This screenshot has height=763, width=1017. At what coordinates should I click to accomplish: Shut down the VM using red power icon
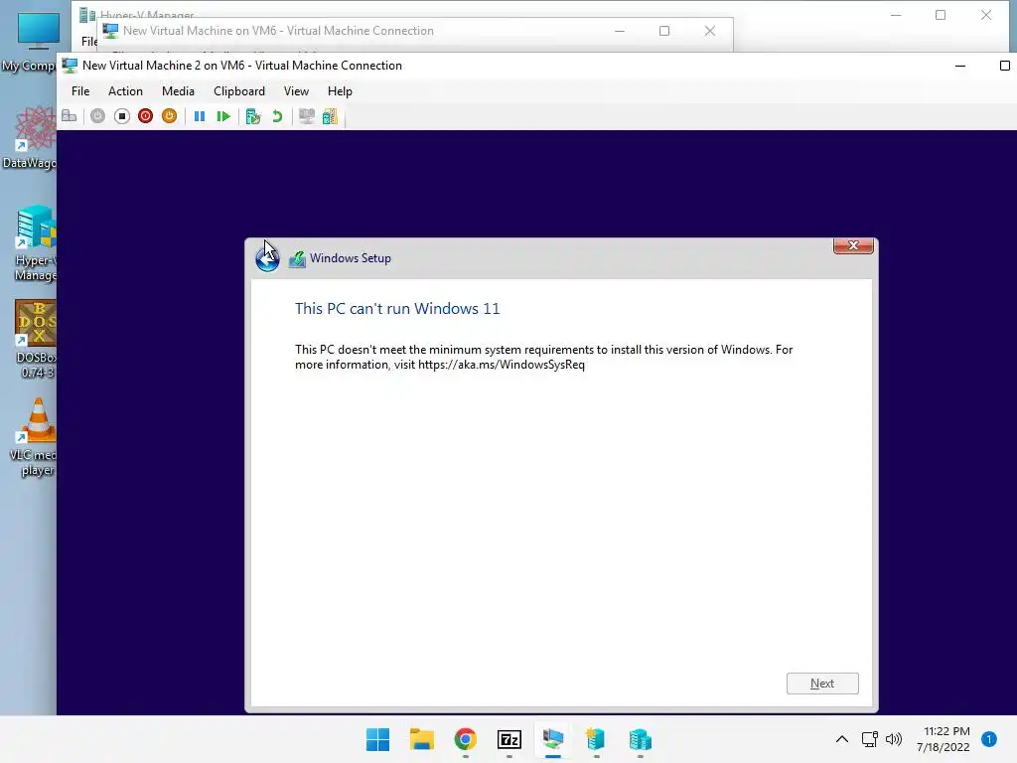(x=145, y=116)
